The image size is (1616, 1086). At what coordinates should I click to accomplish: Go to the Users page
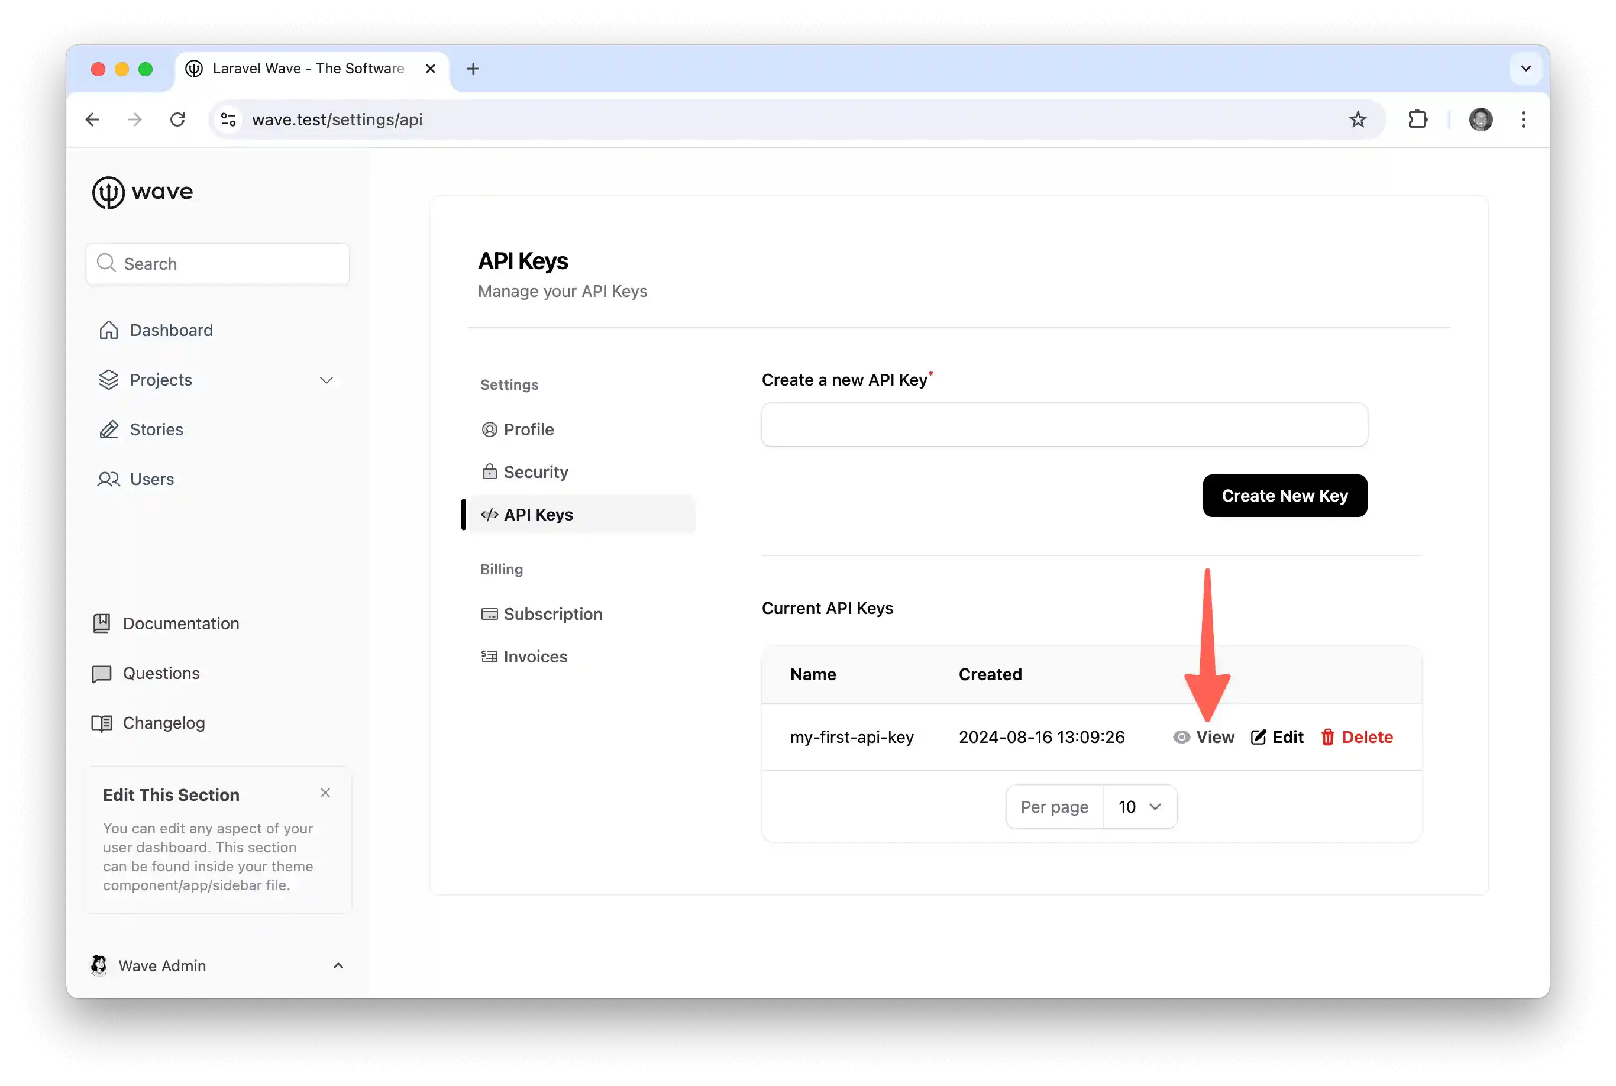(151, 479)
